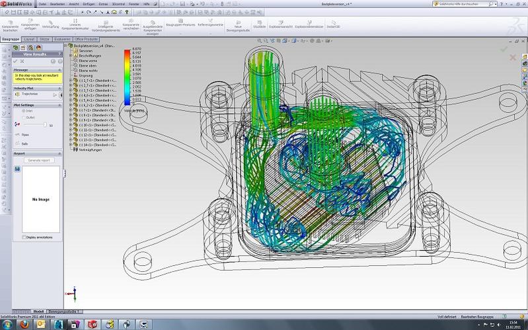Click Intelligente Verbindungselemente tool
Viewport: 528px width, 330px height.
pyautogui.click(x=106, y=26)
